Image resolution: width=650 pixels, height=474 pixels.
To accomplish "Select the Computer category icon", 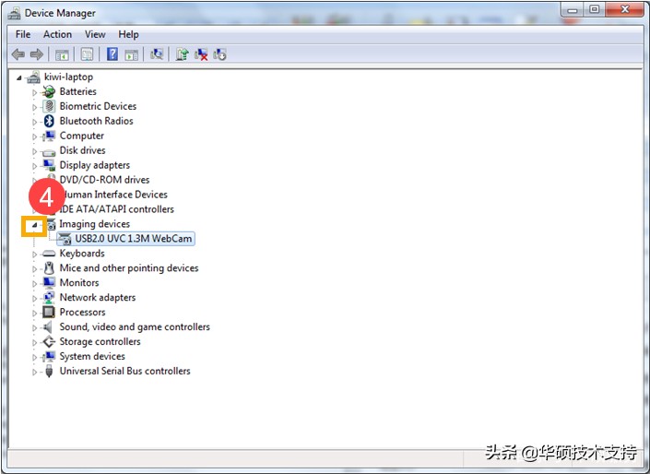I will coord(49,136).
